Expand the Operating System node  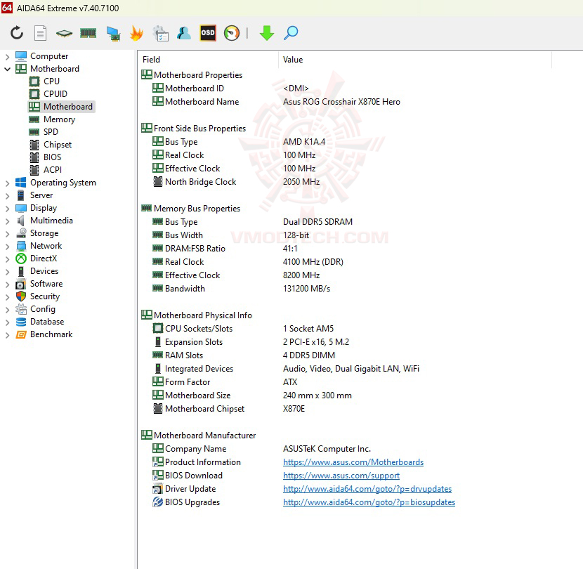point(7,183)
